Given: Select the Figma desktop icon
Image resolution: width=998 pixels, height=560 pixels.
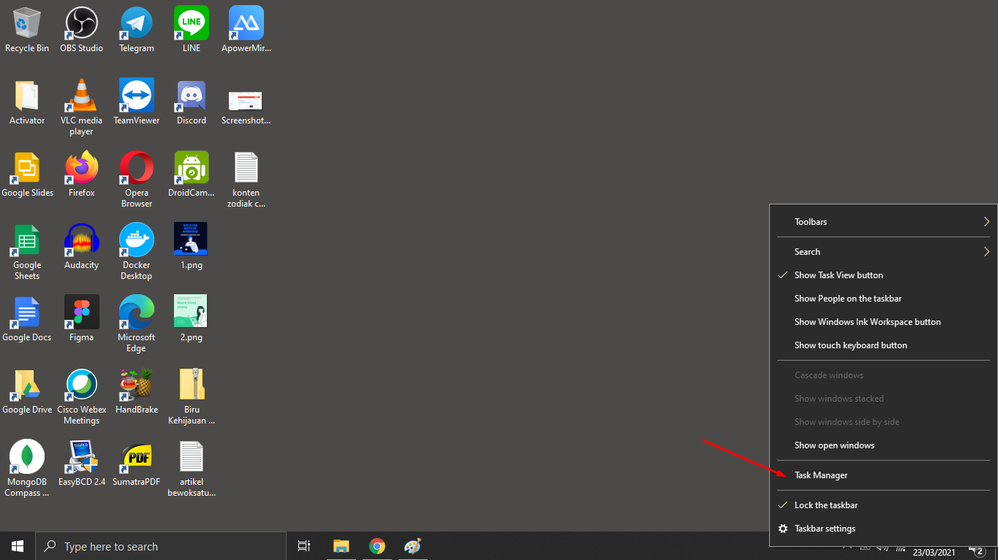Looking at the screenshot, I should tap(81, 318).
